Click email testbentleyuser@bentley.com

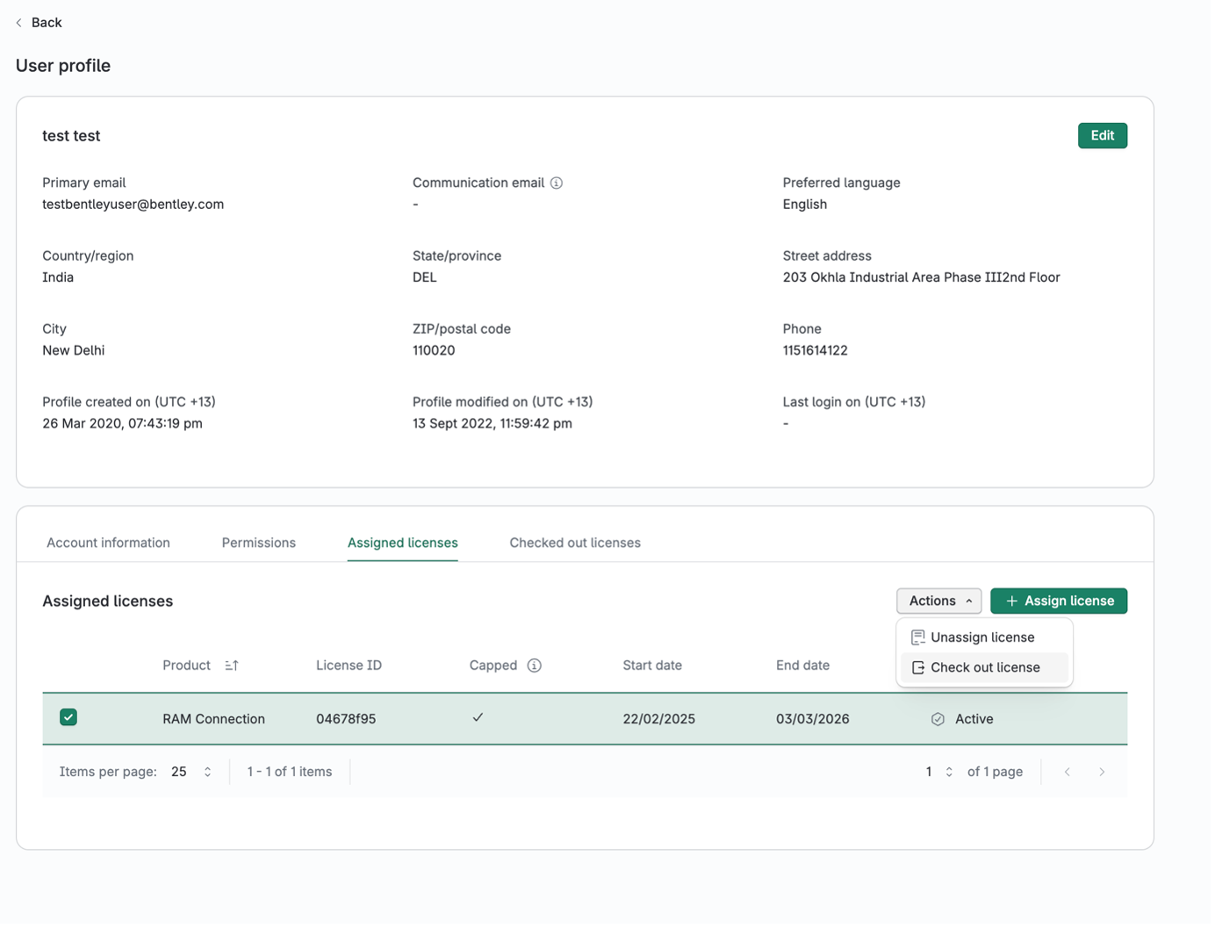pyautogui.click(x=133, y=205)
